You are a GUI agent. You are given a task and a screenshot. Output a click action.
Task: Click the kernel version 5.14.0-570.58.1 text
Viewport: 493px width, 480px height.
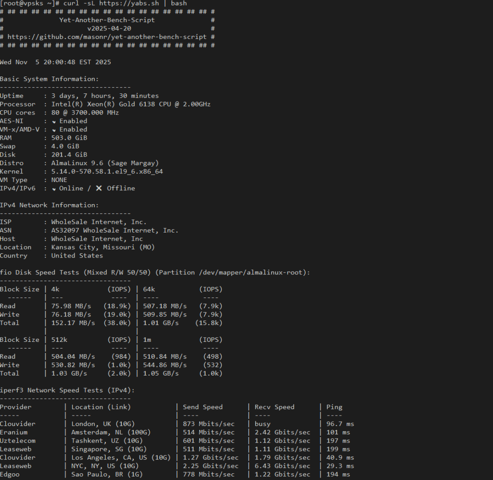[x=107, y=171]
